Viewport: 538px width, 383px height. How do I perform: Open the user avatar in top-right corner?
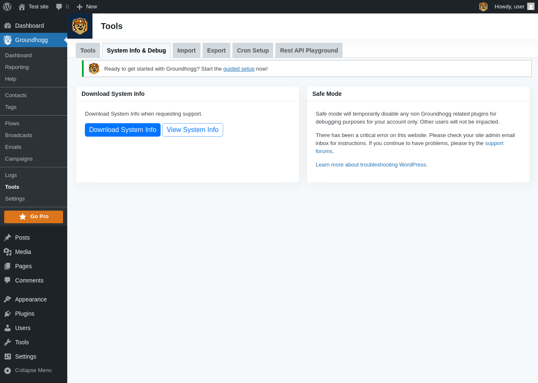pyautogui.click(x=531, y=6)
